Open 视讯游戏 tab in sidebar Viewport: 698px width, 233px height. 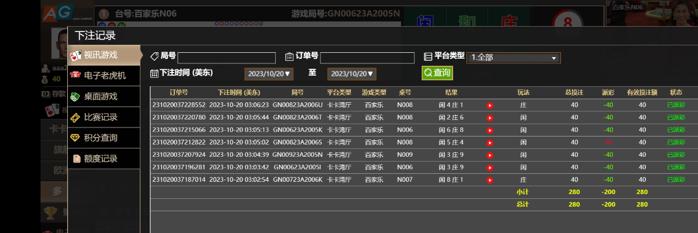click(104, 55)
